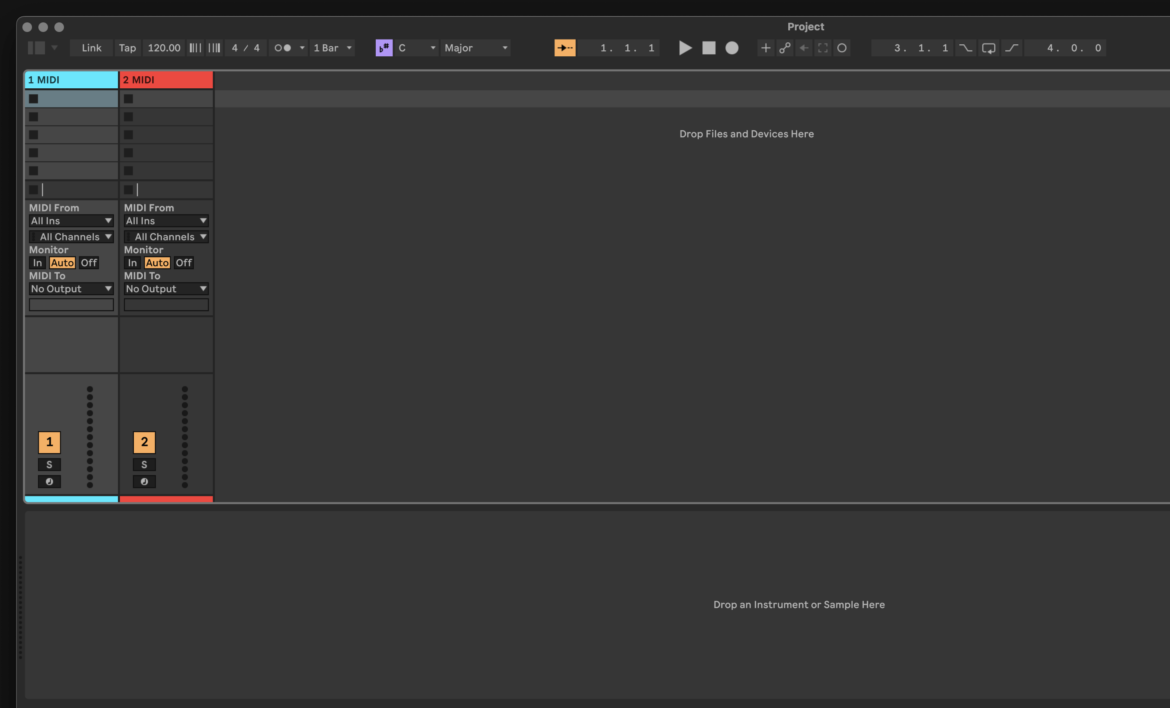Set track 1 Monitor to Off

[89, 263]
